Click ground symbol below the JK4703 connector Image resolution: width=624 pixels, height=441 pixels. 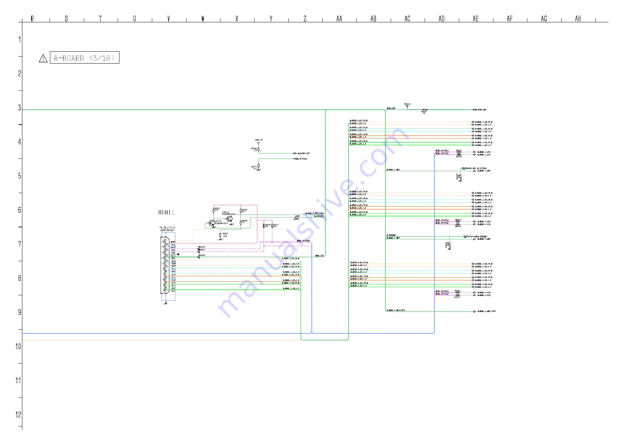(166, 303)
